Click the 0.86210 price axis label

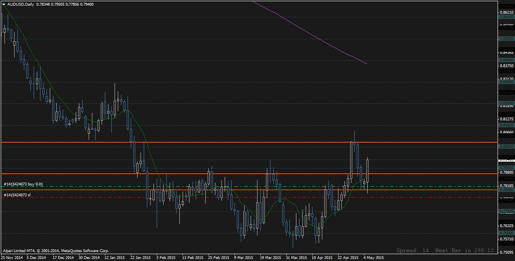pos(506,13)
